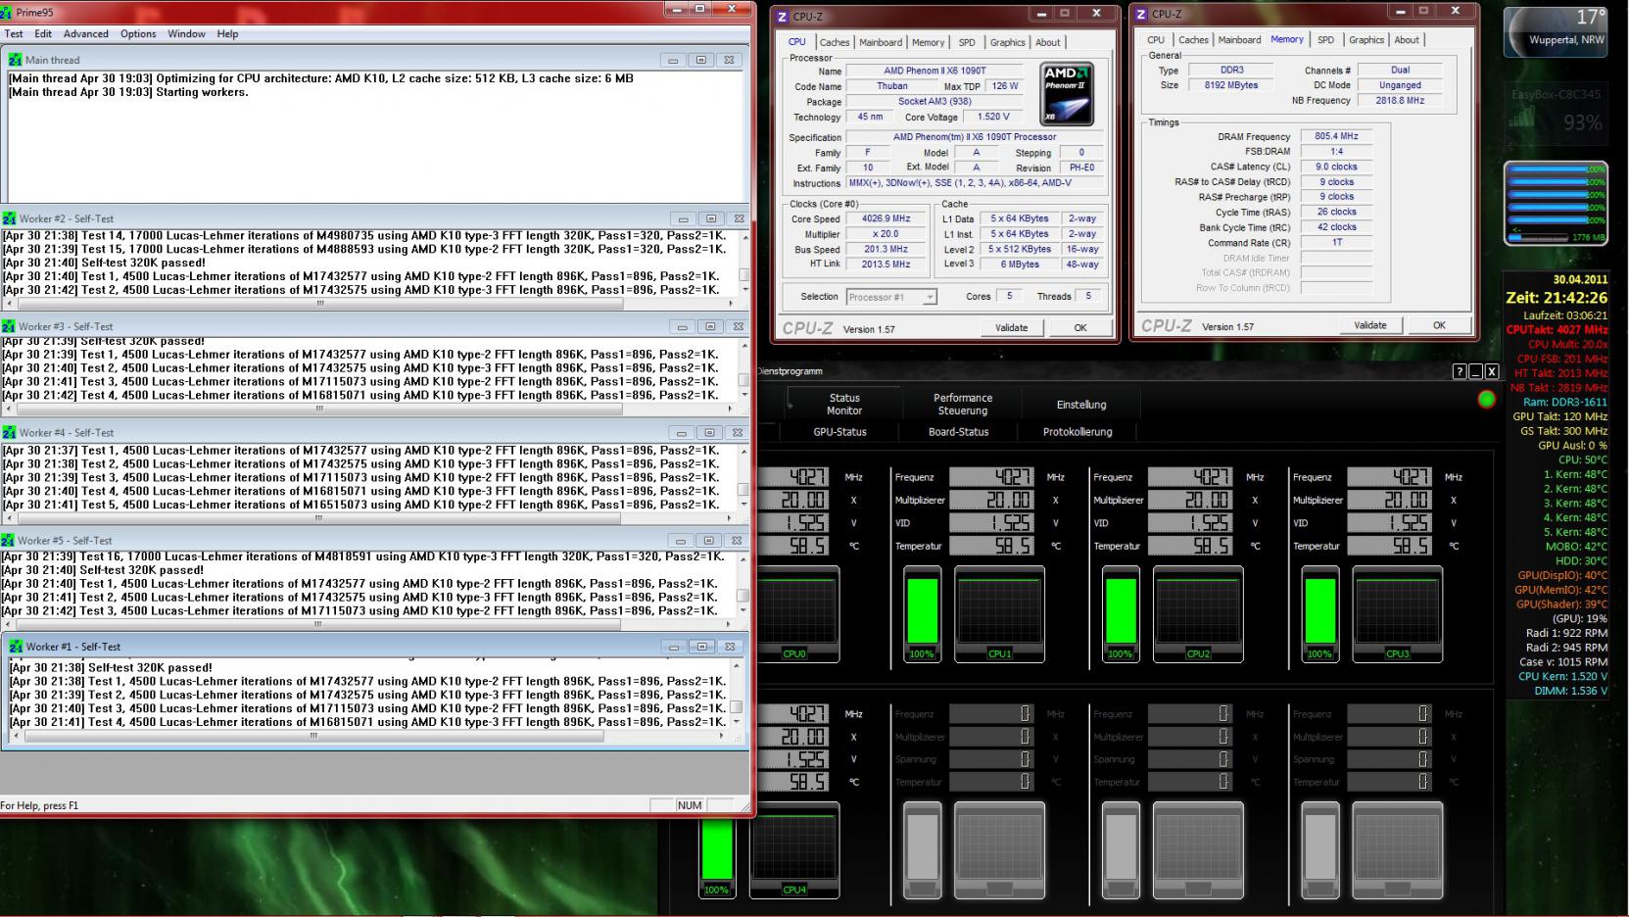Maximize the Worker #5 Self-Test child window
This screenshot has height=917, width=1629.
point(708,540)
